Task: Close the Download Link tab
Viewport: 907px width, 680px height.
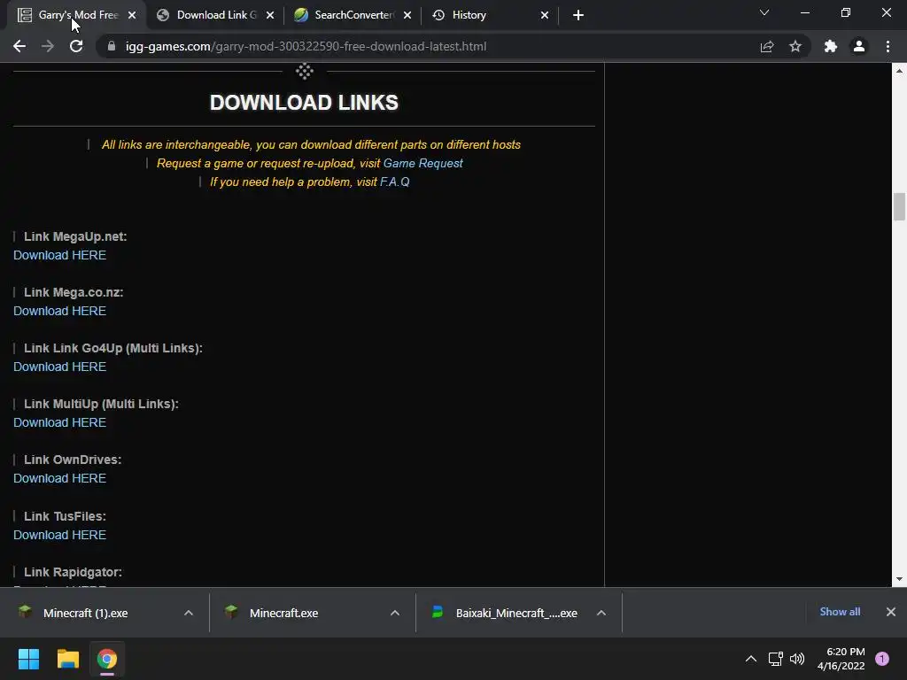Action: pyautogui.click(x=270, y=15)
